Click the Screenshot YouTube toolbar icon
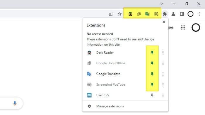Viewport: 205px width, 115px height. click(156, 14)
